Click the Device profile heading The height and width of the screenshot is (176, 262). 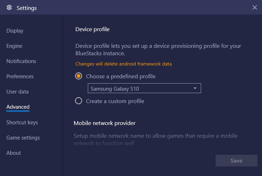tap(92, 29)
